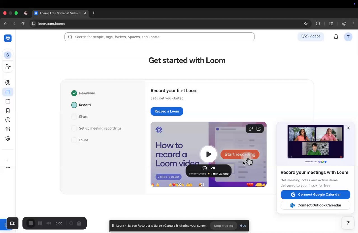Click the invite teammates icon in the sidebar
The width and height of the screenshot is (358, 233).
point(8,66)
